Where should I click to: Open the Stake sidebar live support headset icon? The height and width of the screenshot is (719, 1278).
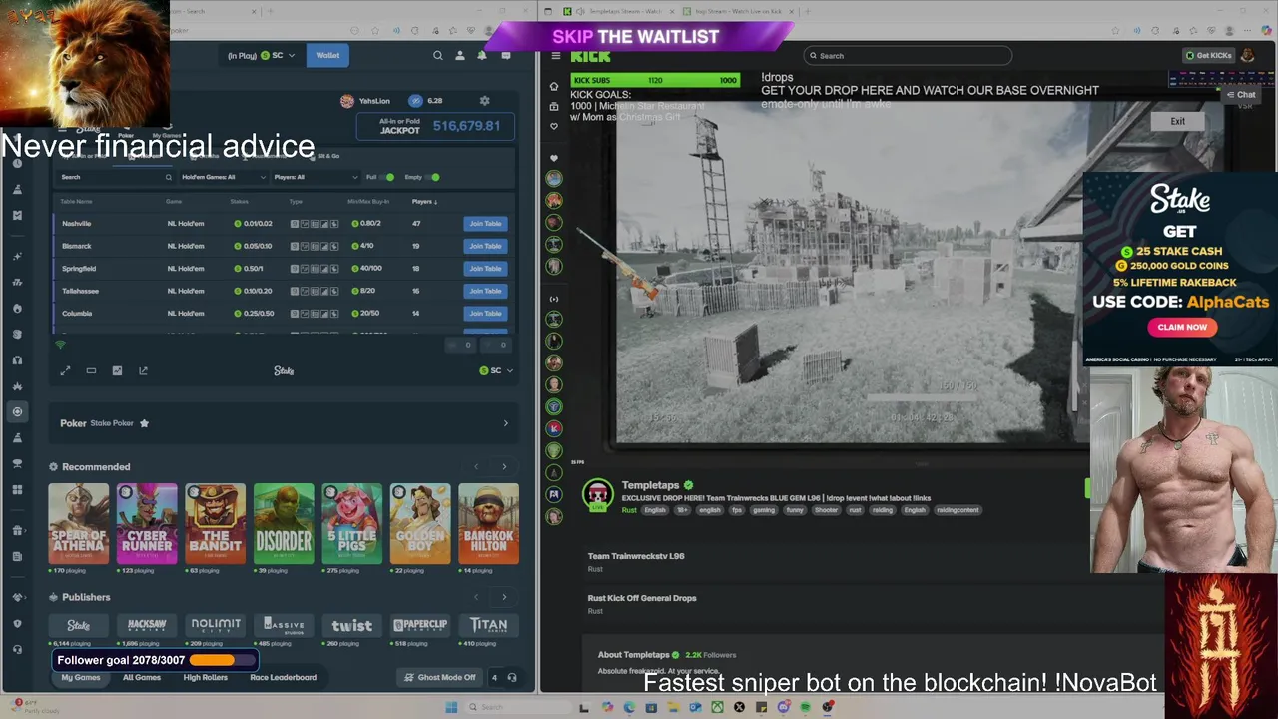tap(17, 650)
